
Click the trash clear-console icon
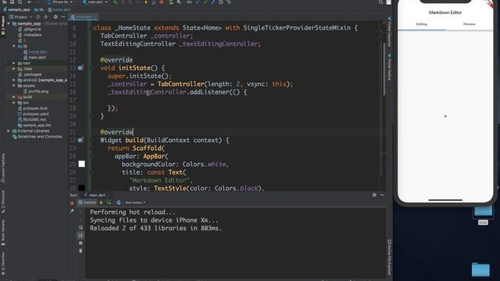pyautogui.click(x=80, y=251)
